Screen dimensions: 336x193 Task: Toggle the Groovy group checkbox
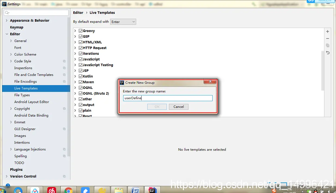tap(81, 31)
